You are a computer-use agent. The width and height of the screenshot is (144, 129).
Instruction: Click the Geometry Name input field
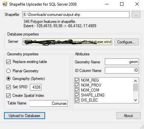122,62
